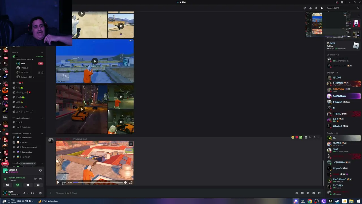This screenshot has width=362, height=204.
Task: Open microphone input options chevron
Action: click(x=27, y=193)
